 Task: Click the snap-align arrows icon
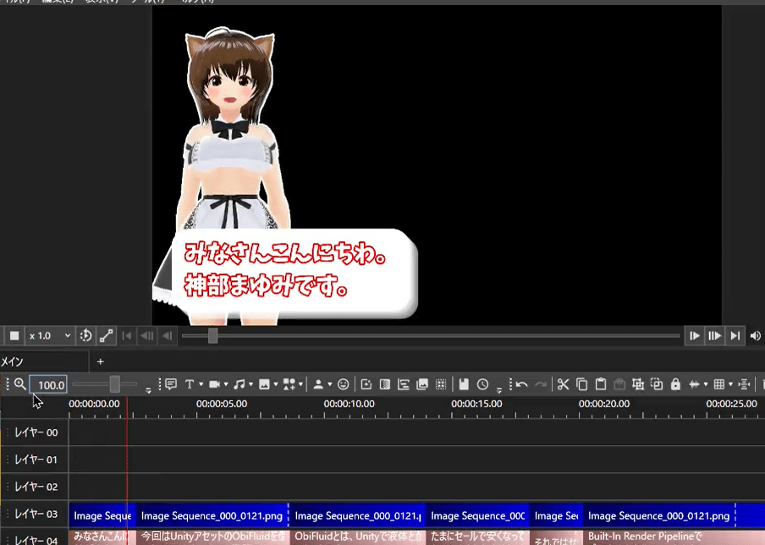click(x=744, y=384)
